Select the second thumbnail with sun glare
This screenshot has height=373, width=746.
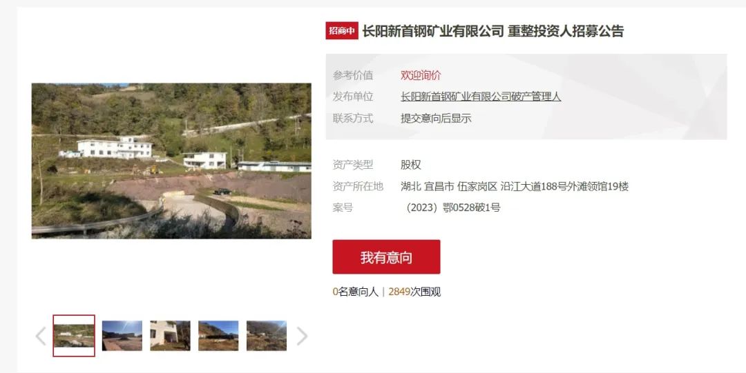pyautogui.click(x=122, y=336)
